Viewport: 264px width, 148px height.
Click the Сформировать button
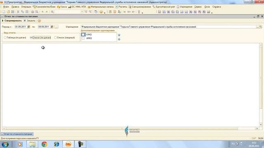[12, 21]
